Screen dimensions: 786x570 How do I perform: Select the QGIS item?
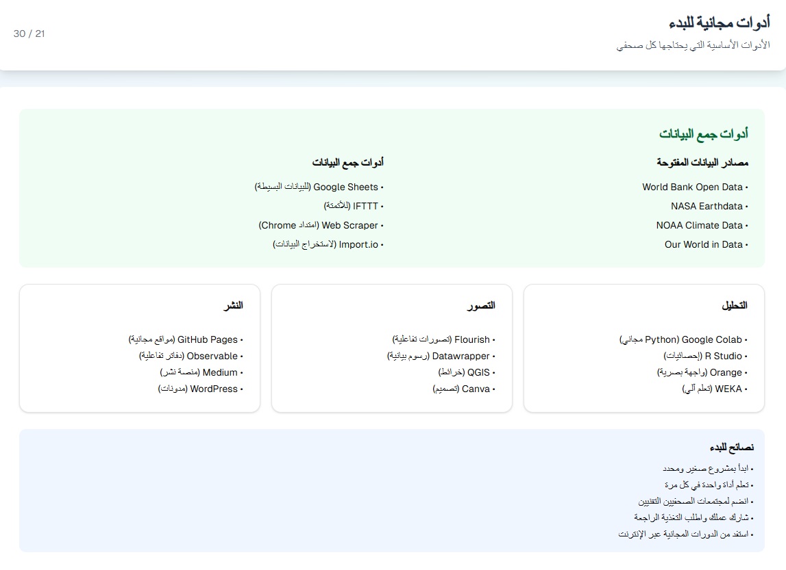(467, 372)
